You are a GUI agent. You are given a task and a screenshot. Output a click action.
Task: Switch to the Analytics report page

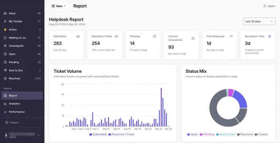[x=22, y=104]
